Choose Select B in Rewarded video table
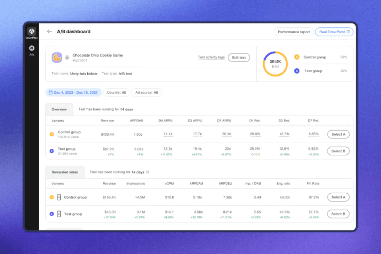The height and width of the screenshot is (254, 381). tap(338, 214)
